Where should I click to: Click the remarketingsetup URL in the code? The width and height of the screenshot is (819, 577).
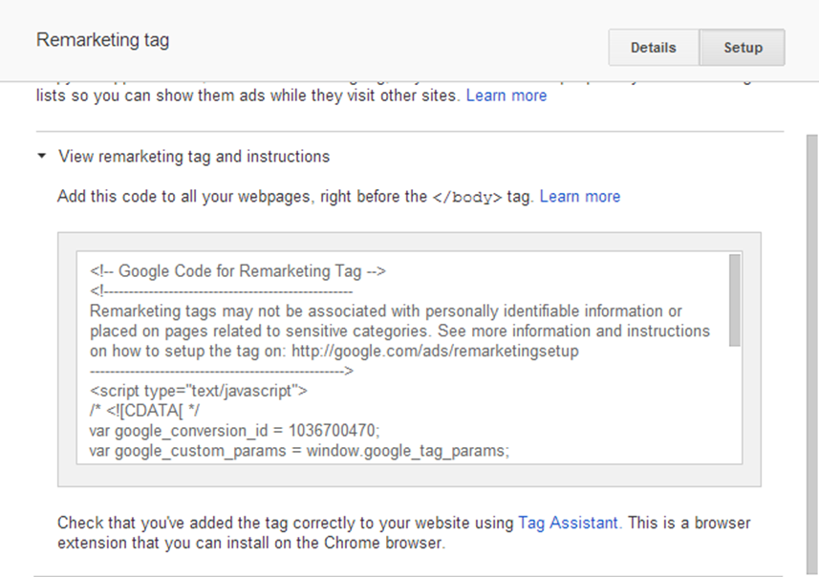435,351
